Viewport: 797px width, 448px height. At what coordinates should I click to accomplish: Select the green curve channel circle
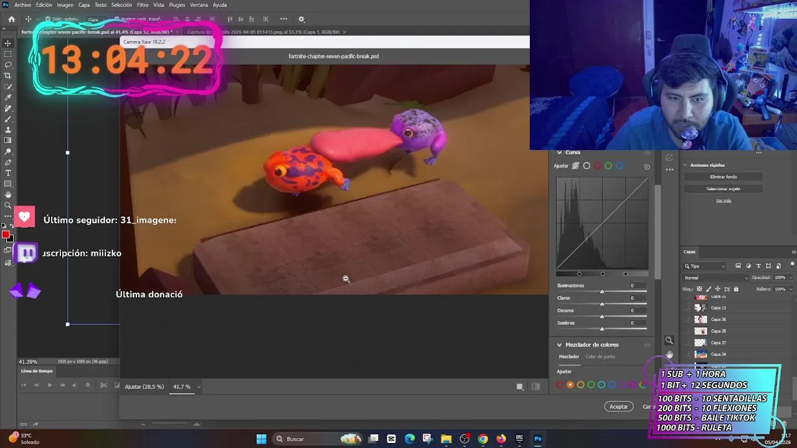(608, 166)
